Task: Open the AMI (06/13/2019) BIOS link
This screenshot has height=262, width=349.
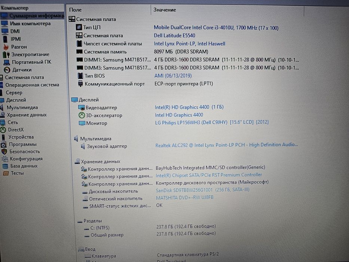Action: [x=173, y=76]
